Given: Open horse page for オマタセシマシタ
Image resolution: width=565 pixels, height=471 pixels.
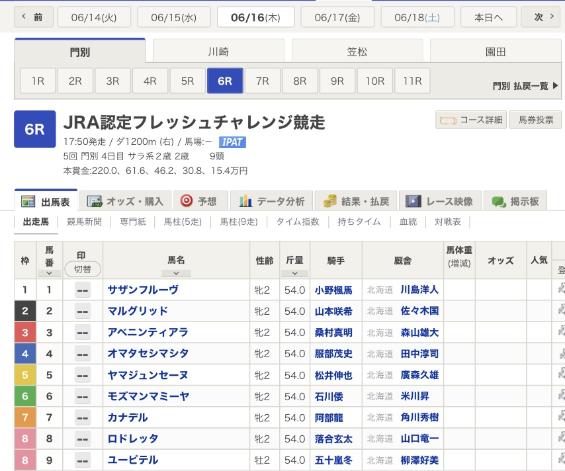Looking at the screenshot, I should click(148, 354).
